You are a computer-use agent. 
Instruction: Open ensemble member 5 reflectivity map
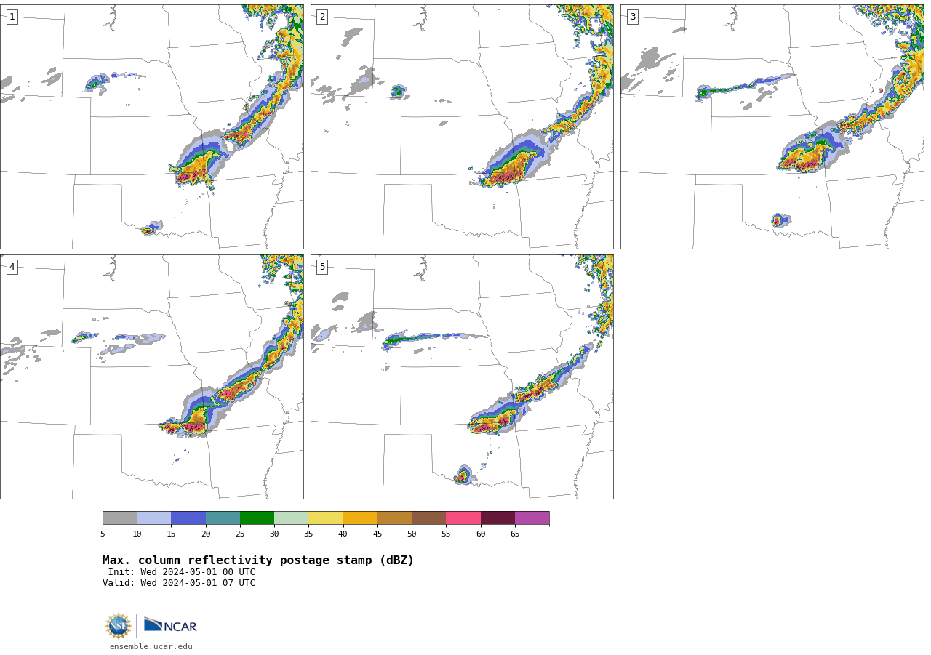click(462, 377)
